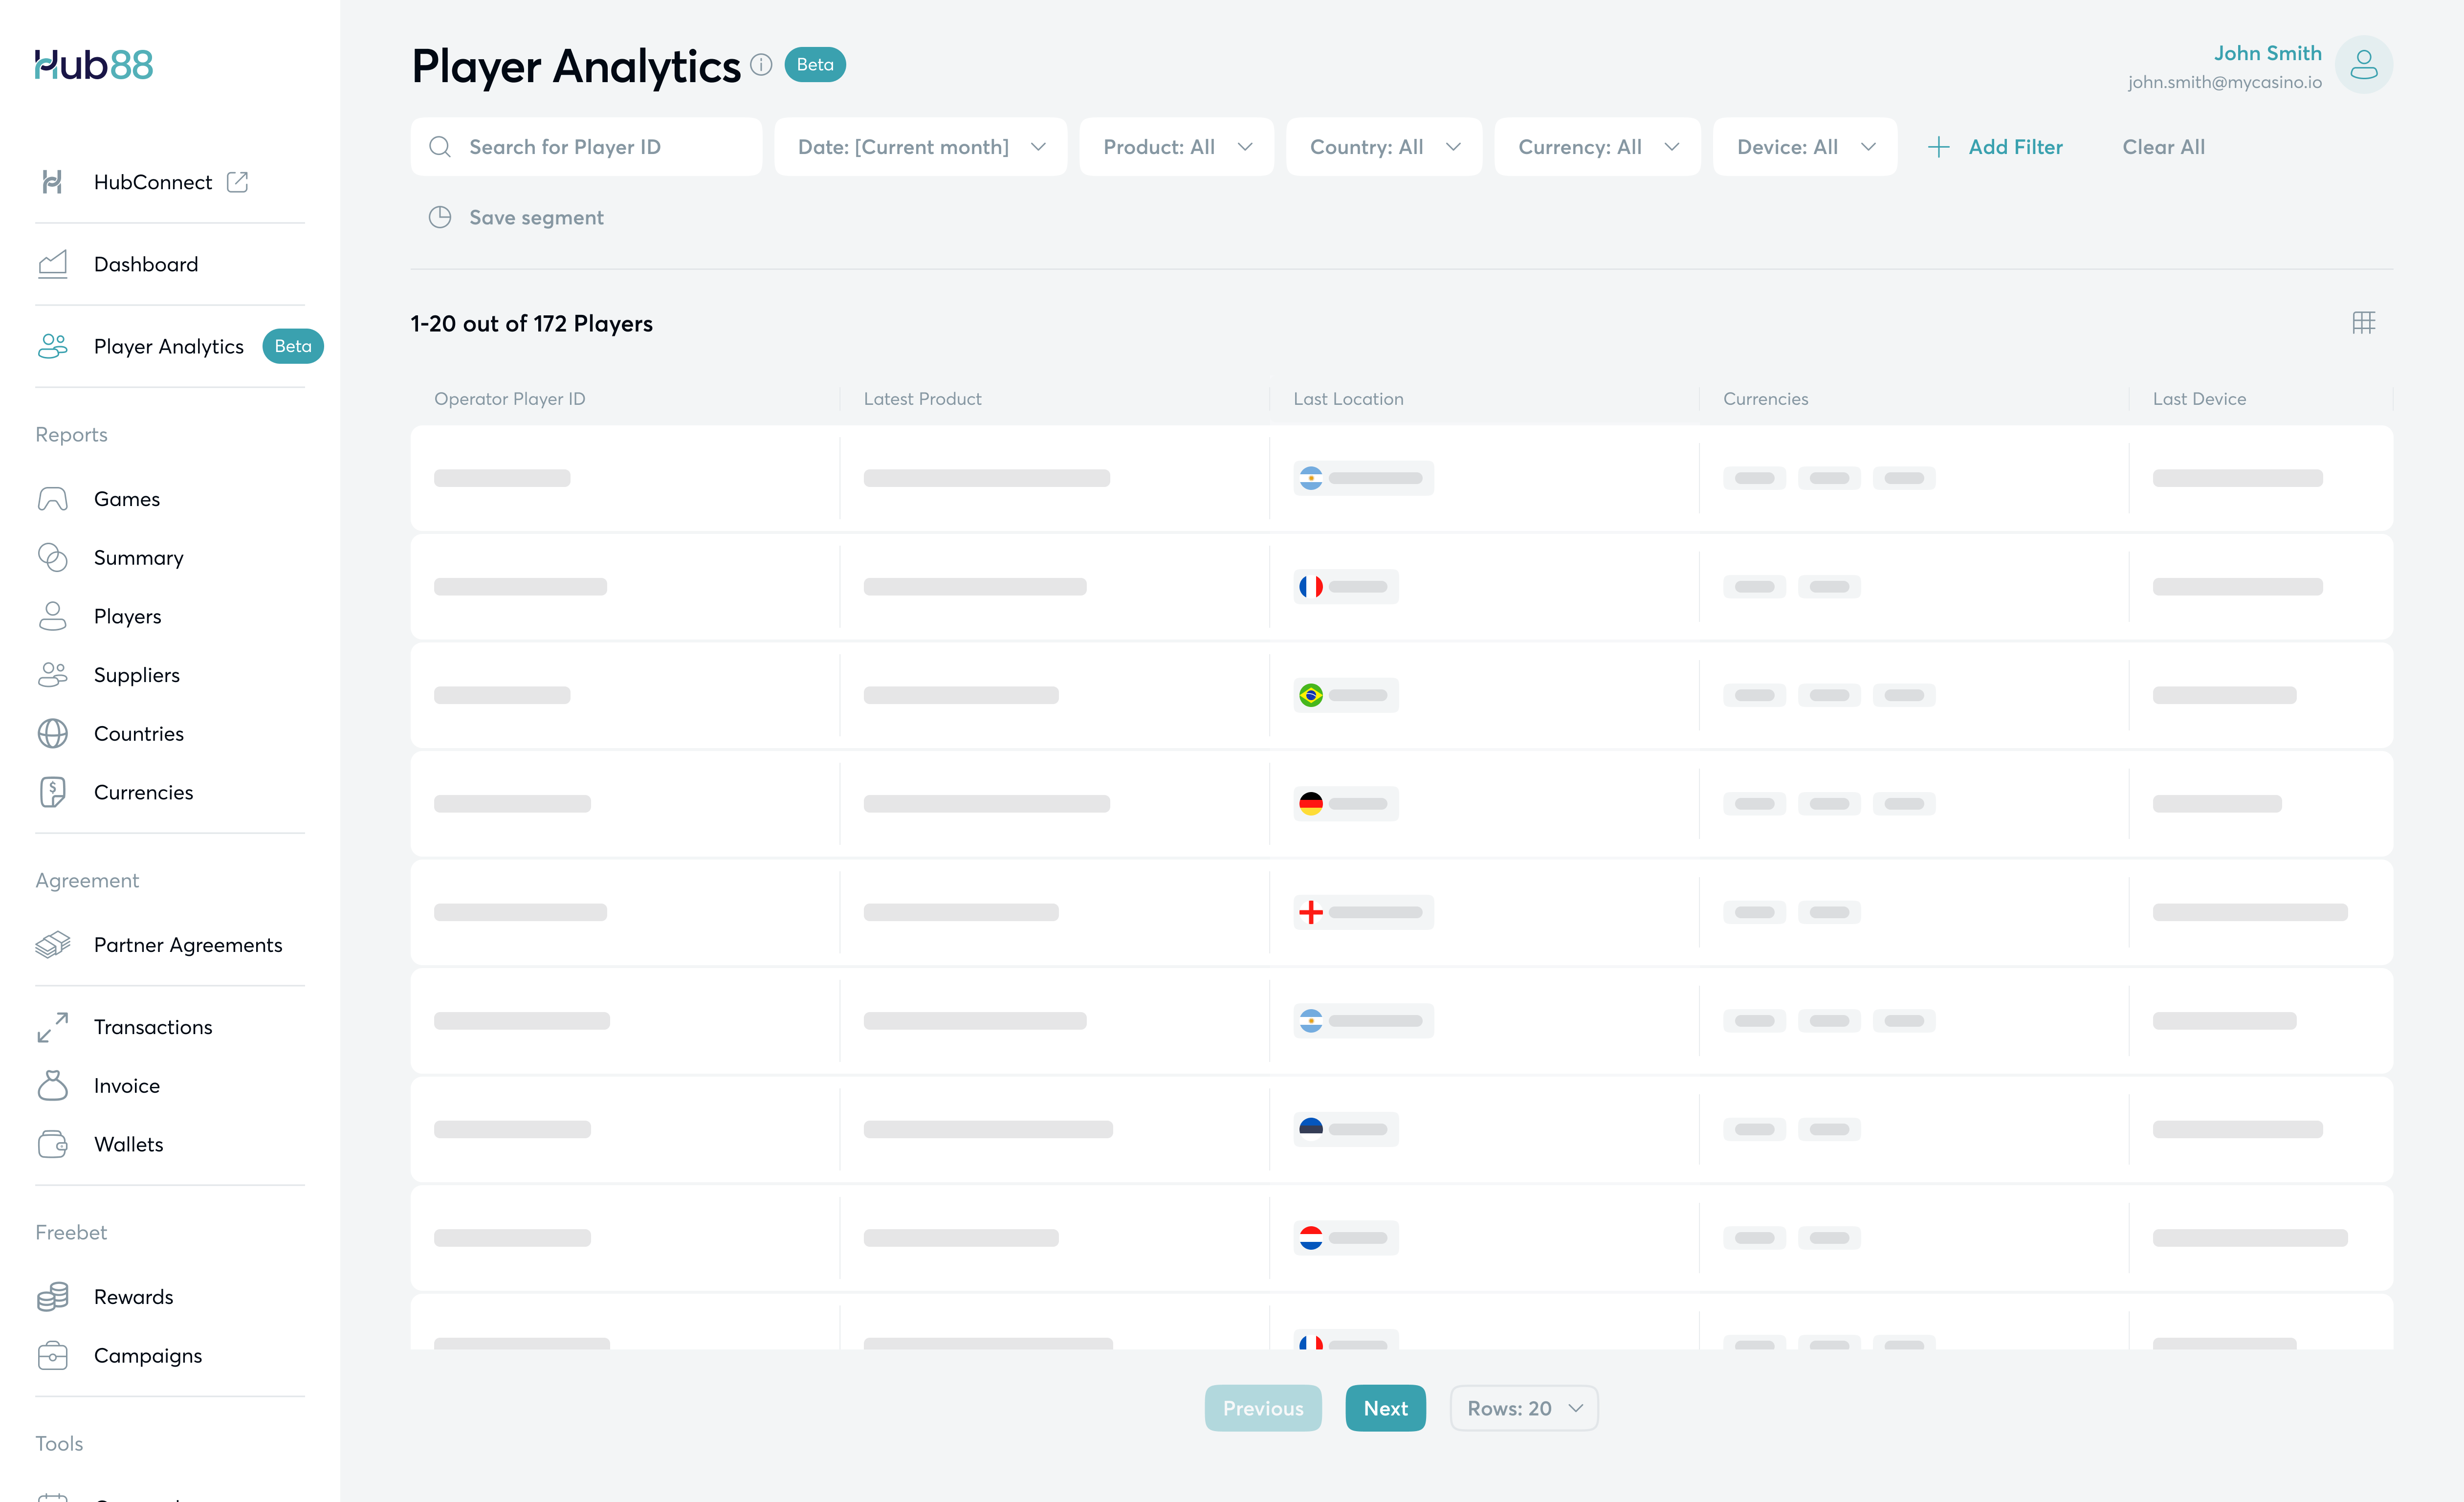Open the Countries globe icon
Screen dimensions: 2464x1502
[x=52, y=734]
